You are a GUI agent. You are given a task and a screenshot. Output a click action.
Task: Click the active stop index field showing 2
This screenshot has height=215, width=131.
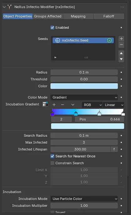click(61, 119)
